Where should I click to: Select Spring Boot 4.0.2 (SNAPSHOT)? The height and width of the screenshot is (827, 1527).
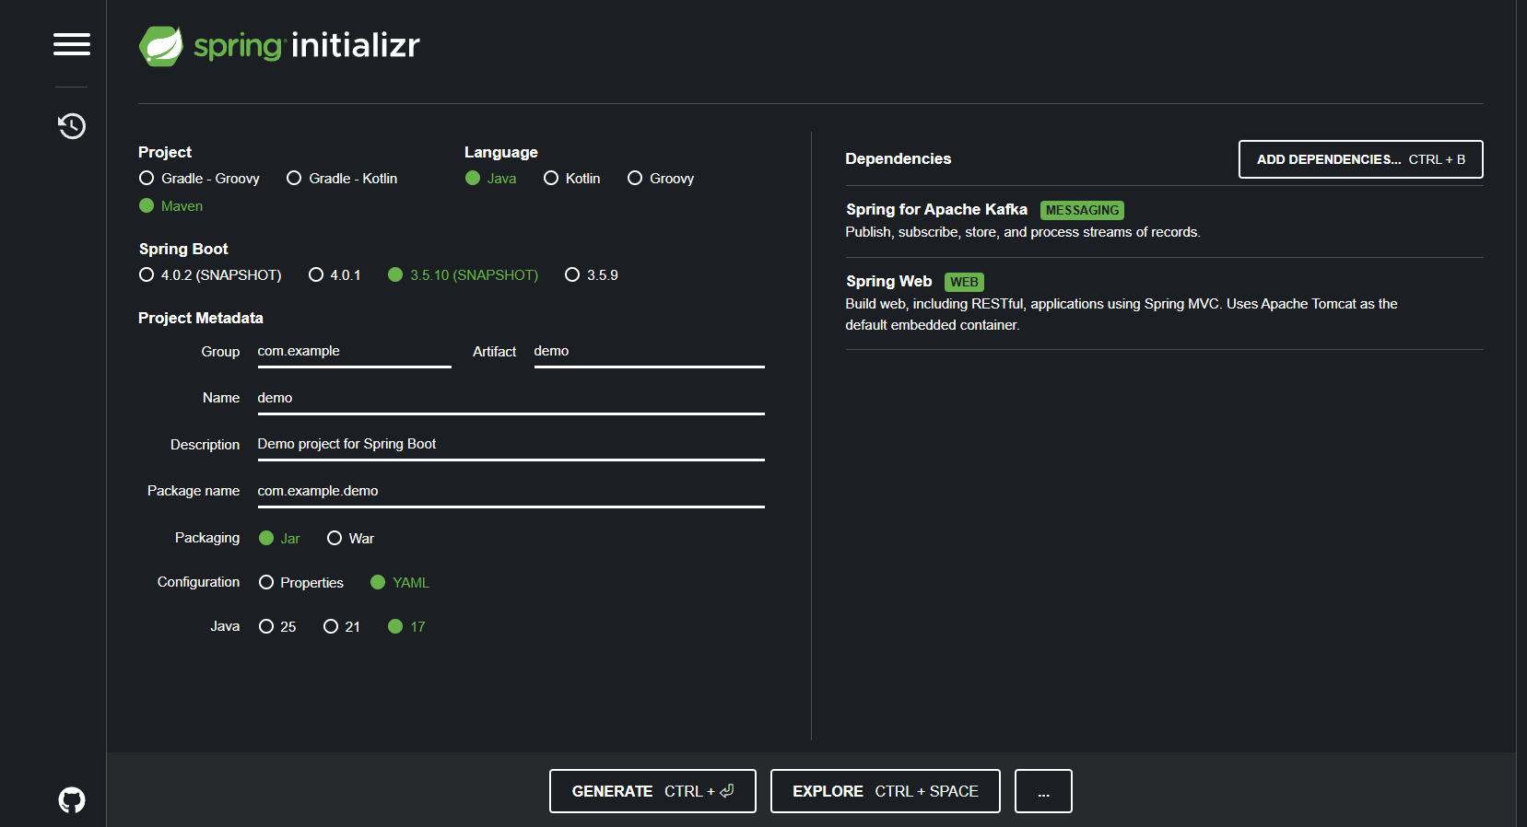coord(210,274)
